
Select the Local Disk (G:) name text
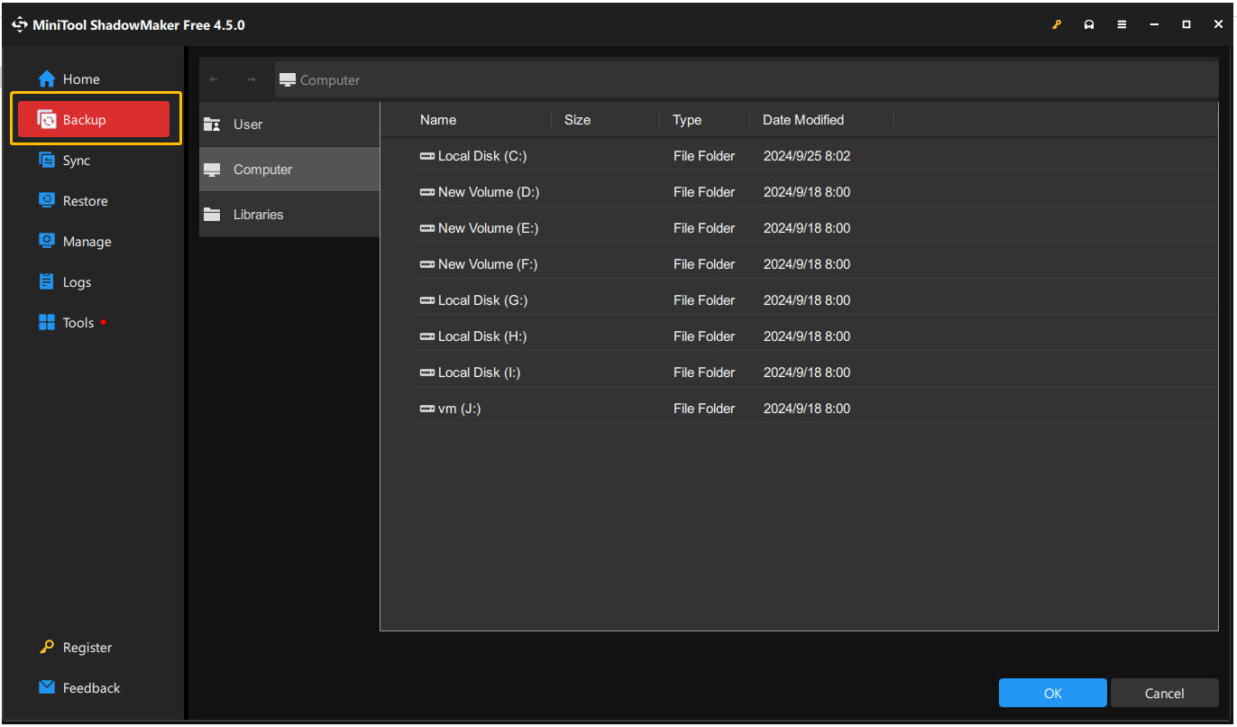(483, 300)
